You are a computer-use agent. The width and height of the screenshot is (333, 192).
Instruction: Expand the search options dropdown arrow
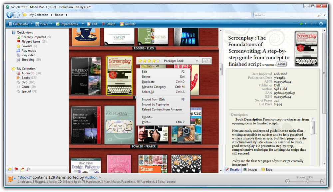point(324,15)
